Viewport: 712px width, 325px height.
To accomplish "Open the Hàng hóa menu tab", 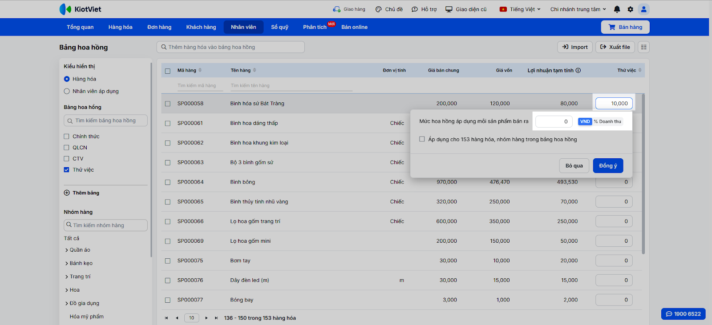I will click(120, 27).
